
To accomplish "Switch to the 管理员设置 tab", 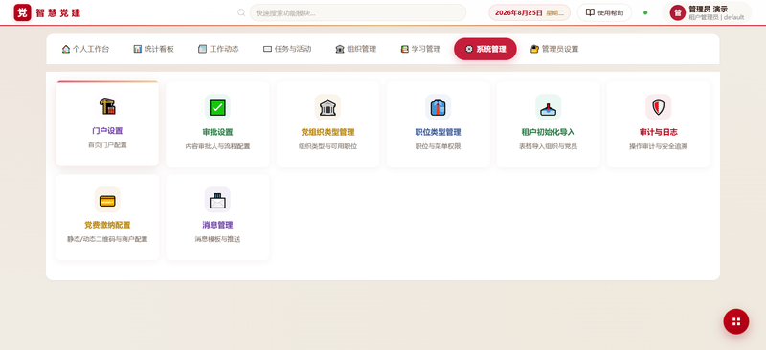I will point(554,49).
